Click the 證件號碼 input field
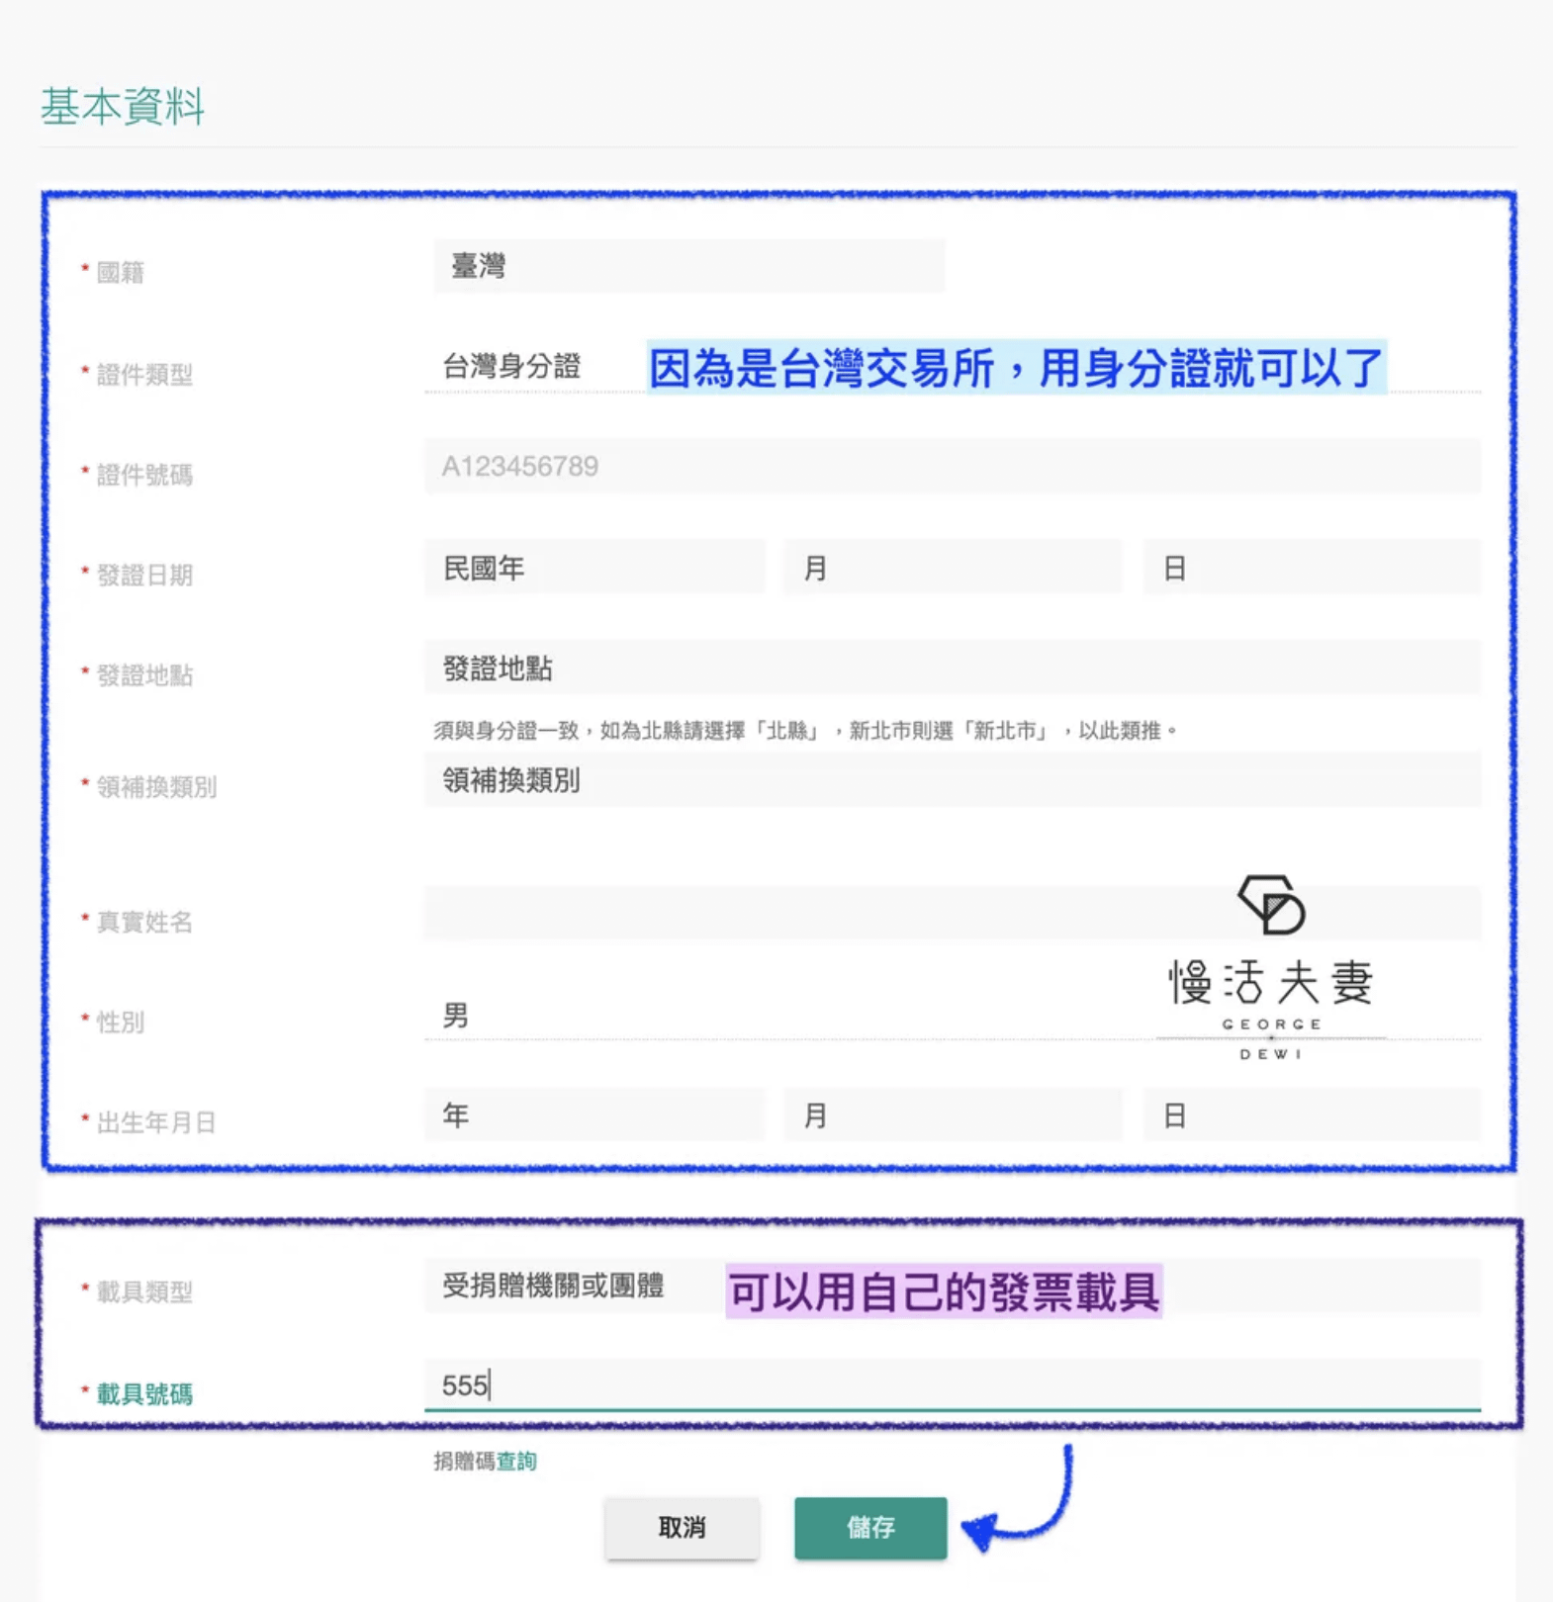This screenshot has width=1553, height=1602. click(952, 467)
